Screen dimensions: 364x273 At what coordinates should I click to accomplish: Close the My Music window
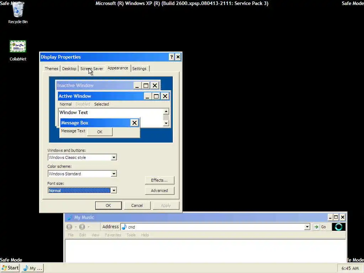(x=342, y=217)
